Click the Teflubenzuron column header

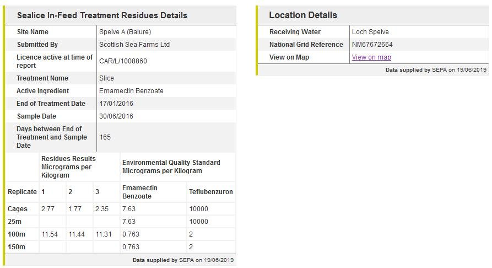[x=210, y=192]
